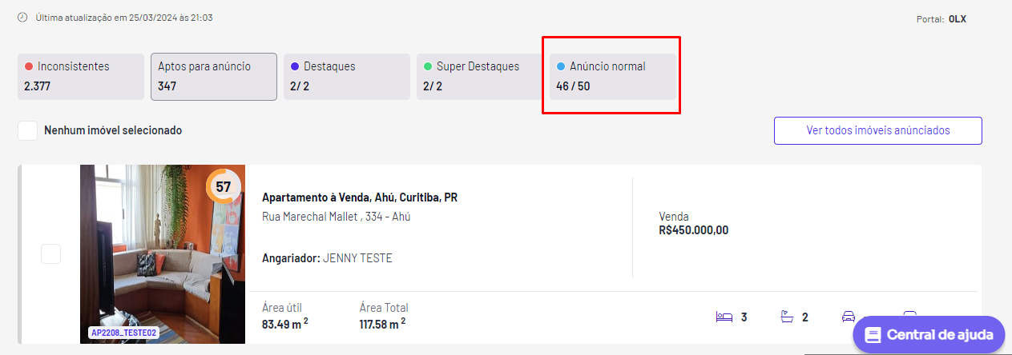
Task: Click the blue dot next to Anúncio normal
Action: (561, 66)
